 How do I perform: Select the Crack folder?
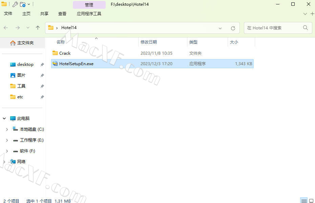pos(65,53)
